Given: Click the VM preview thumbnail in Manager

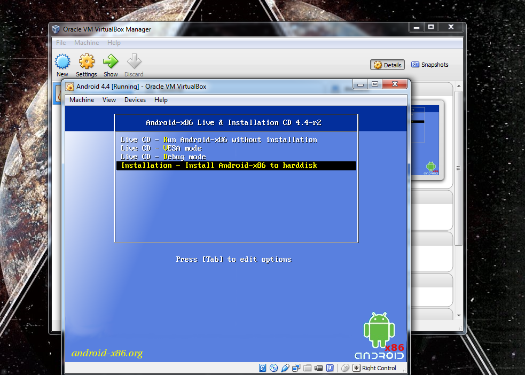Looking at the screenshot, I should (x=425, y=140).
